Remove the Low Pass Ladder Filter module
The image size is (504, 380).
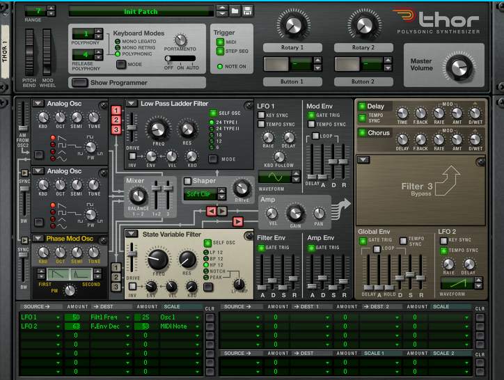tap(249, 106)
